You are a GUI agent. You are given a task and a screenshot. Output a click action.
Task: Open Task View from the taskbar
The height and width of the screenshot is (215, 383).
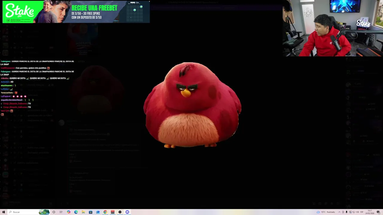coord(61,212)
